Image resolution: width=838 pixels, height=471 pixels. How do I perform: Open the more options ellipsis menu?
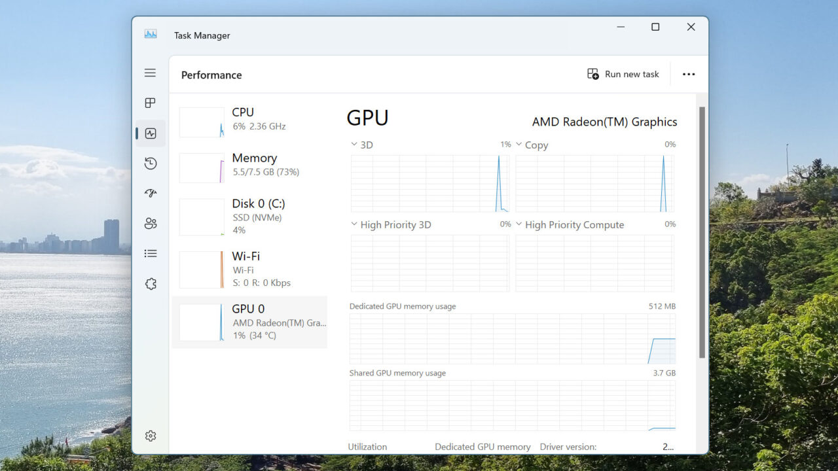coord(689,74)
